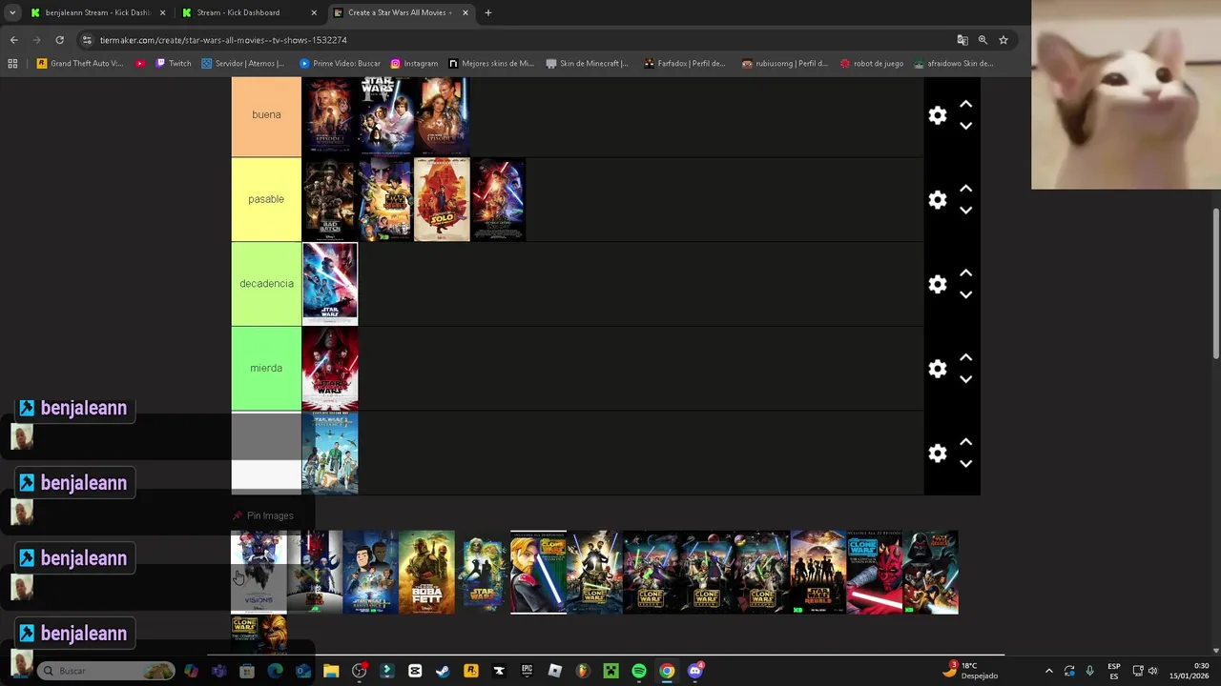This screenshot has width=1221, height=686.
Task: Open Microsoft Edge from the taskbar
Action: 275,671
